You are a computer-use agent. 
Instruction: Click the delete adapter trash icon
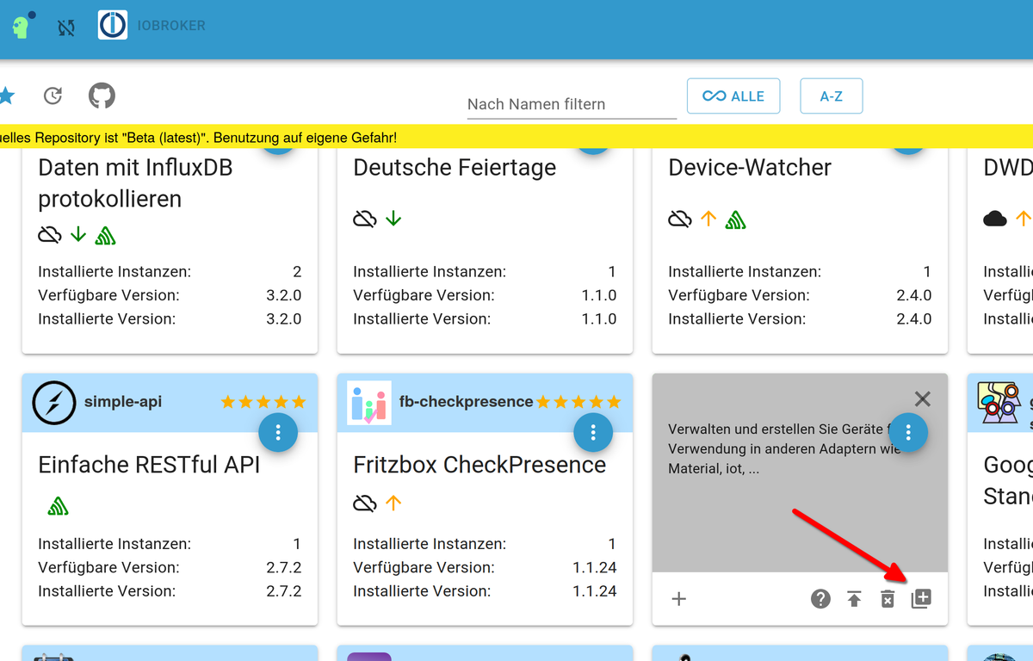coord(888,599)
